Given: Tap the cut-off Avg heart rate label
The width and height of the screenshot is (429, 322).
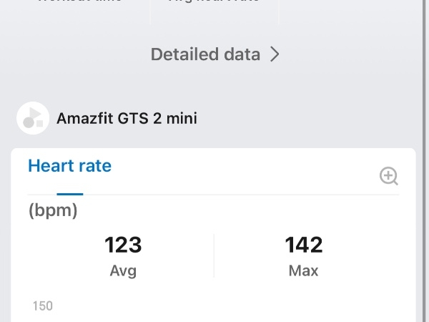Looking at the screenshot, I should [213, 3].
